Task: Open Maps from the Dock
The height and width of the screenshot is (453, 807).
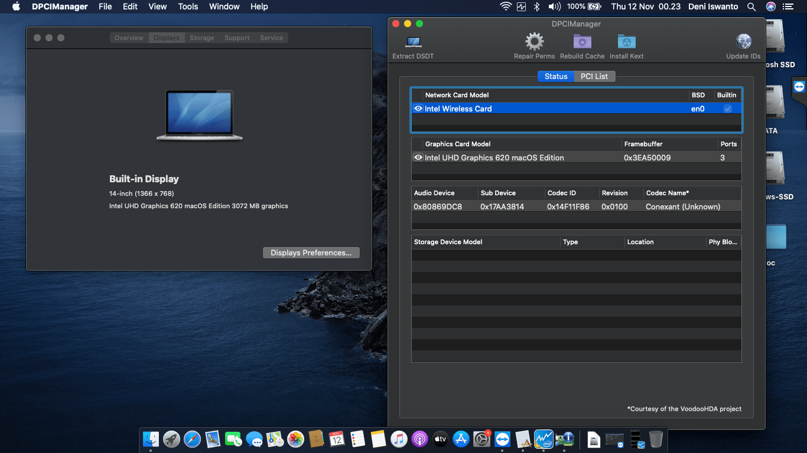Action: [x=275, y=439]
